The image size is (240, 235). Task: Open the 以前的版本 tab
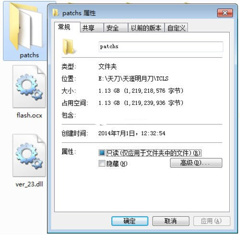tap(146, 28)
